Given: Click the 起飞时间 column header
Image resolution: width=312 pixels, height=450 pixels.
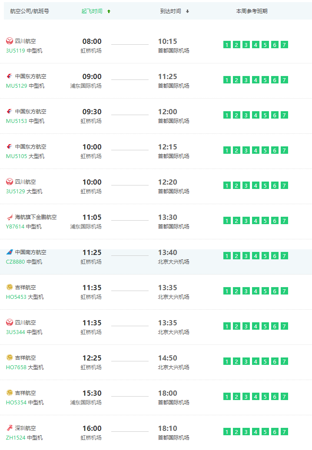Looking at the screenshot, I should [x=92, y=11].
